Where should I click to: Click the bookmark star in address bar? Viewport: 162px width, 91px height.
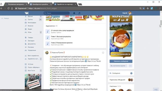click(144, 8)
